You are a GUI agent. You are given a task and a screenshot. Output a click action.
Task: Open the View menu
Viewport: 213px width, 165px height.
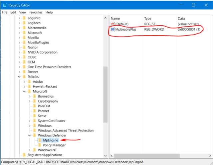pyautogui.click(x=23, y=12)
